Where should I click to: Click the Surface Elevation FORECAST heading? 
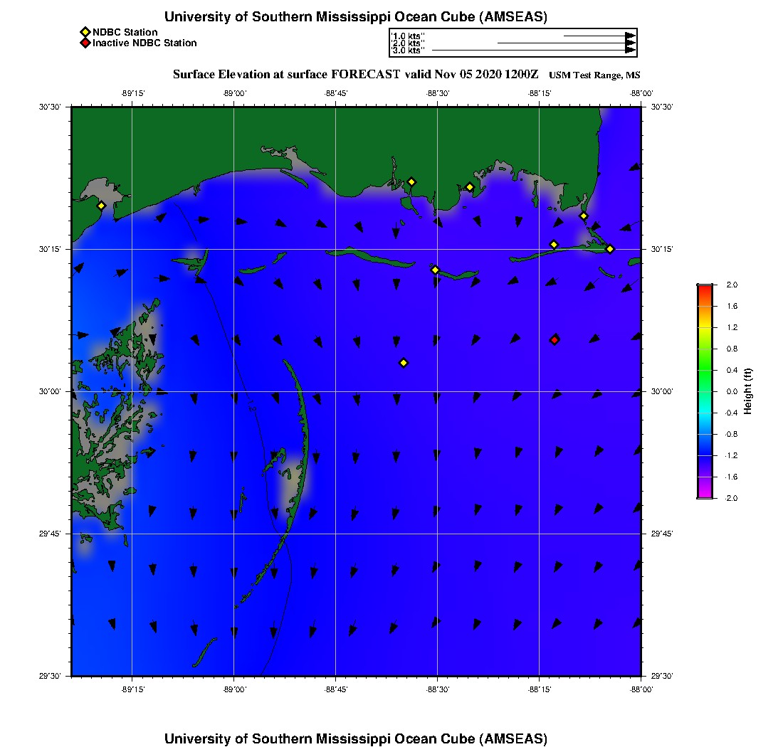[x=356, y=74]
